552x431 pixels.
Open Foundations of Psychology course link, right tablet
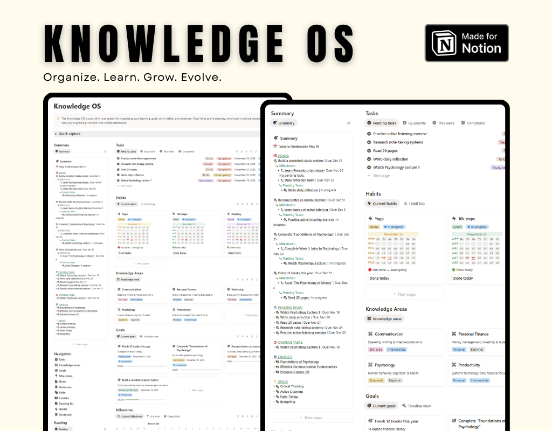click(x=300, y=362)
